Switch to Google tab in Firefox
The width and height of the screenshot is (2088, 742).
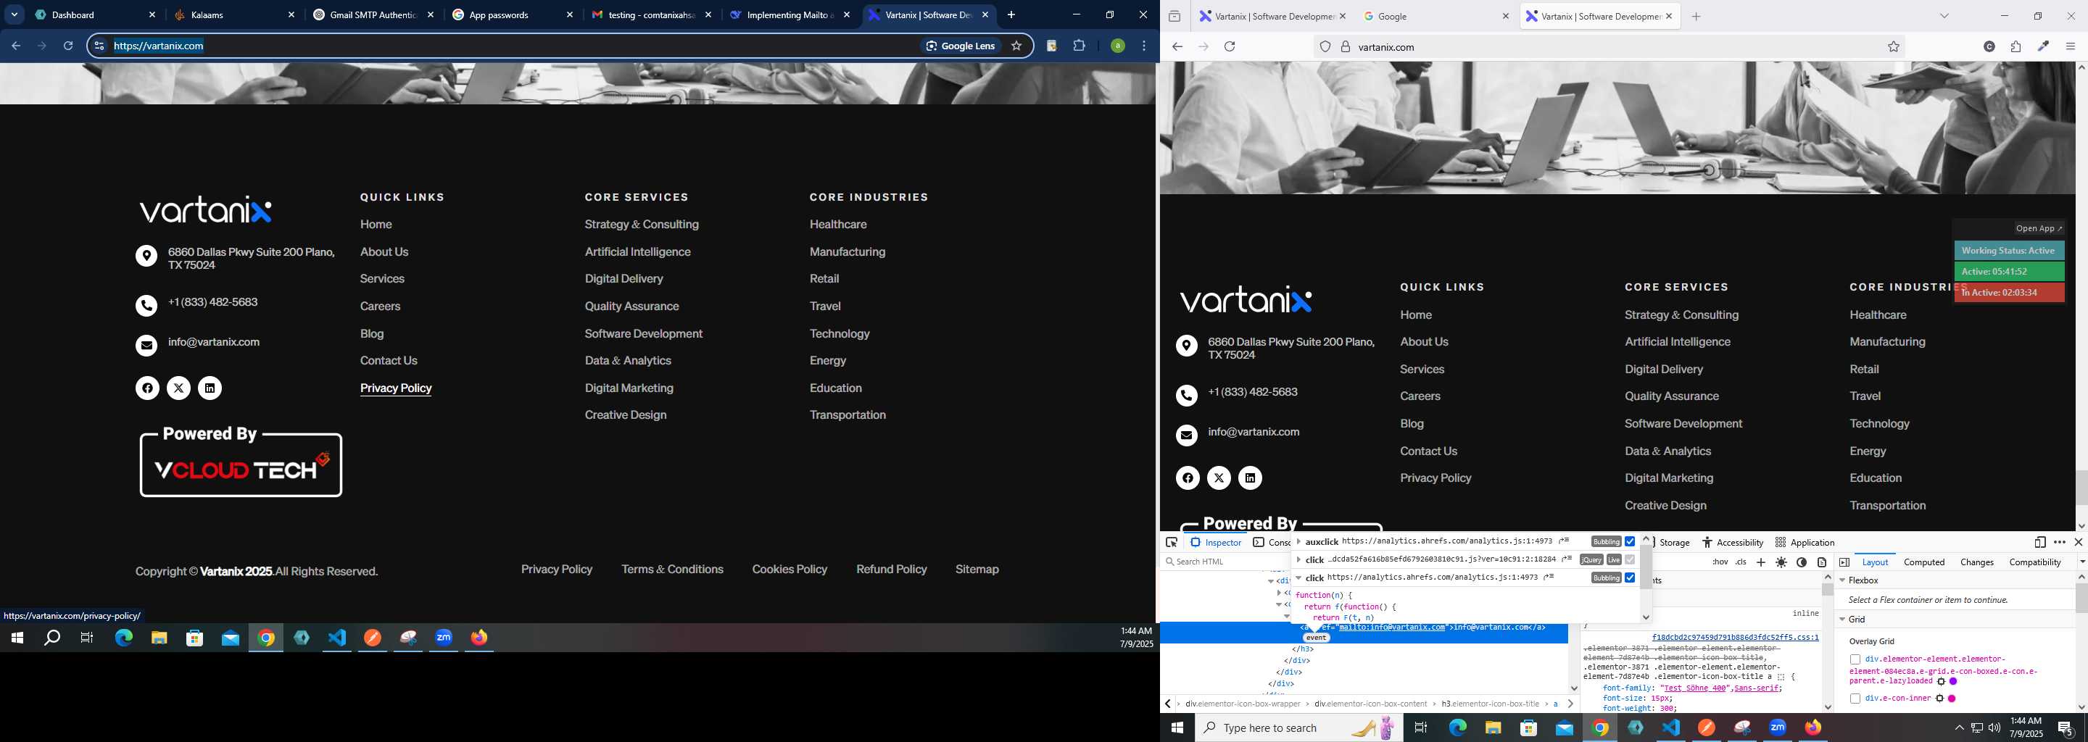(1435, 16)
